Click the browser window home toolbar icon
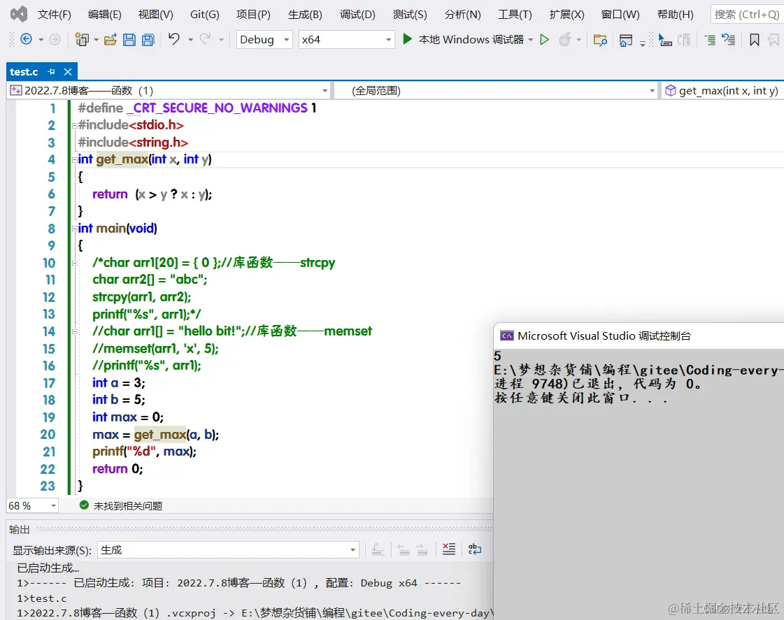Image resolution: width=784 pixels, height=620 pixels. 625,40
